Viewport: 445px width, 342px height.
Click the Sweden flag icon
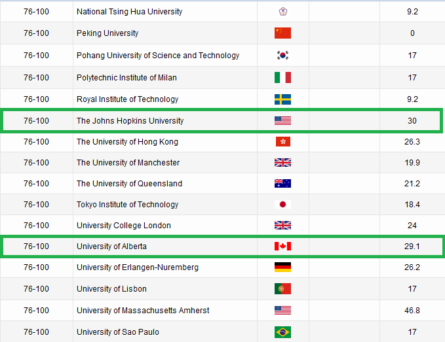coord(282,99)
